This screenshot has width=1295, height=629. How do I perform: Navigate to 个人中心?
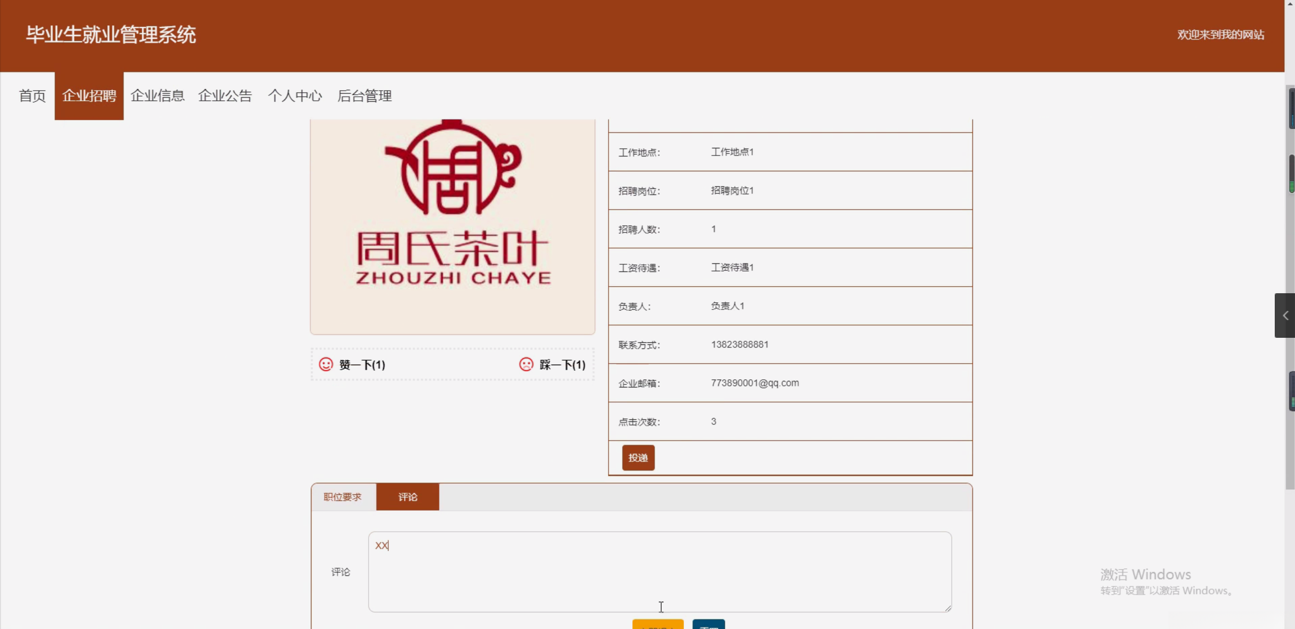click(295, 96)
